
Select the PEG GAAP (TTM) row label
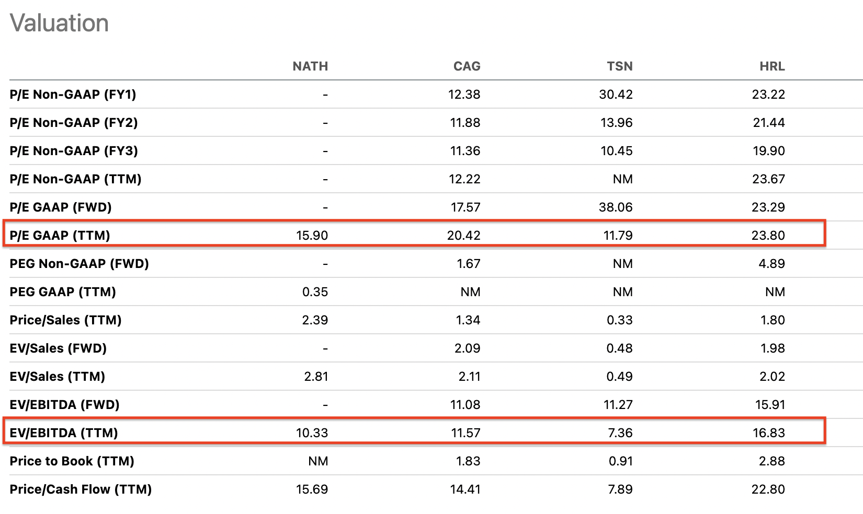point(63,292)
